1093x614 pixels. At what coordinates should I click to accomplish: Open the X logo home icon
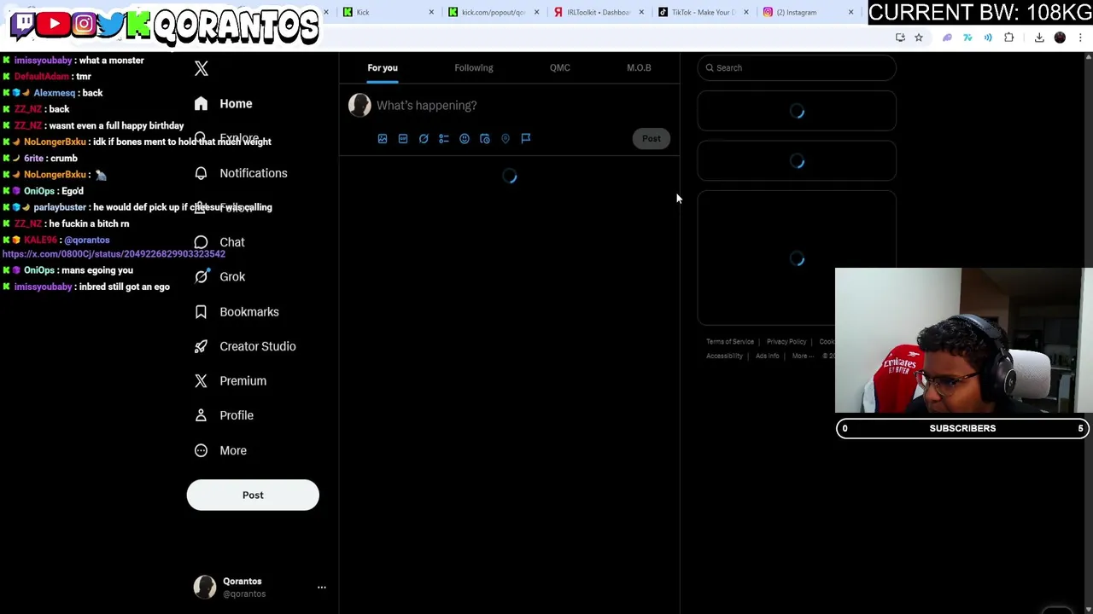pos(201,68)
